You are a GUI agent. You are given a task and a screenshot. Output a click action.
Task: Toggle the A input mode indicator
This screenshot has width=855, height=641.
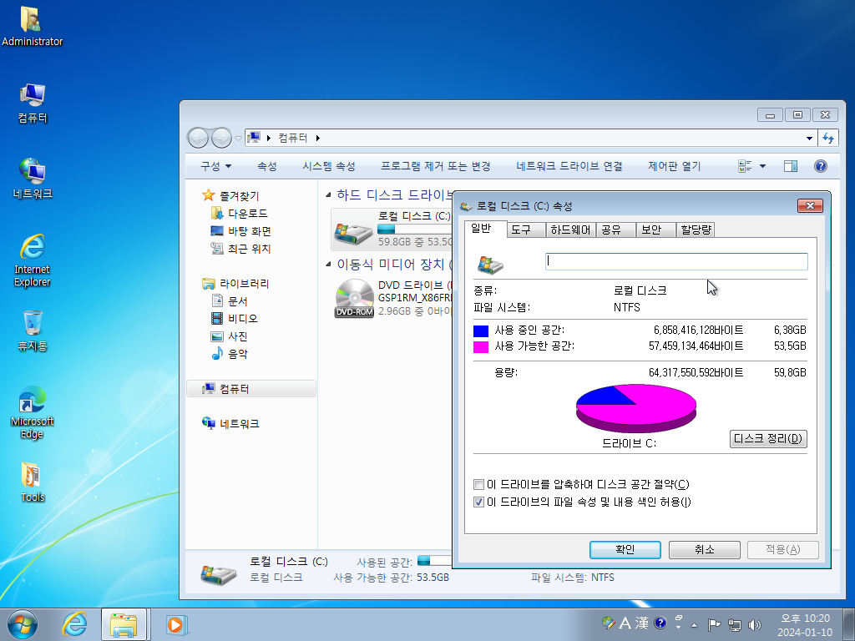pos(625,623)
